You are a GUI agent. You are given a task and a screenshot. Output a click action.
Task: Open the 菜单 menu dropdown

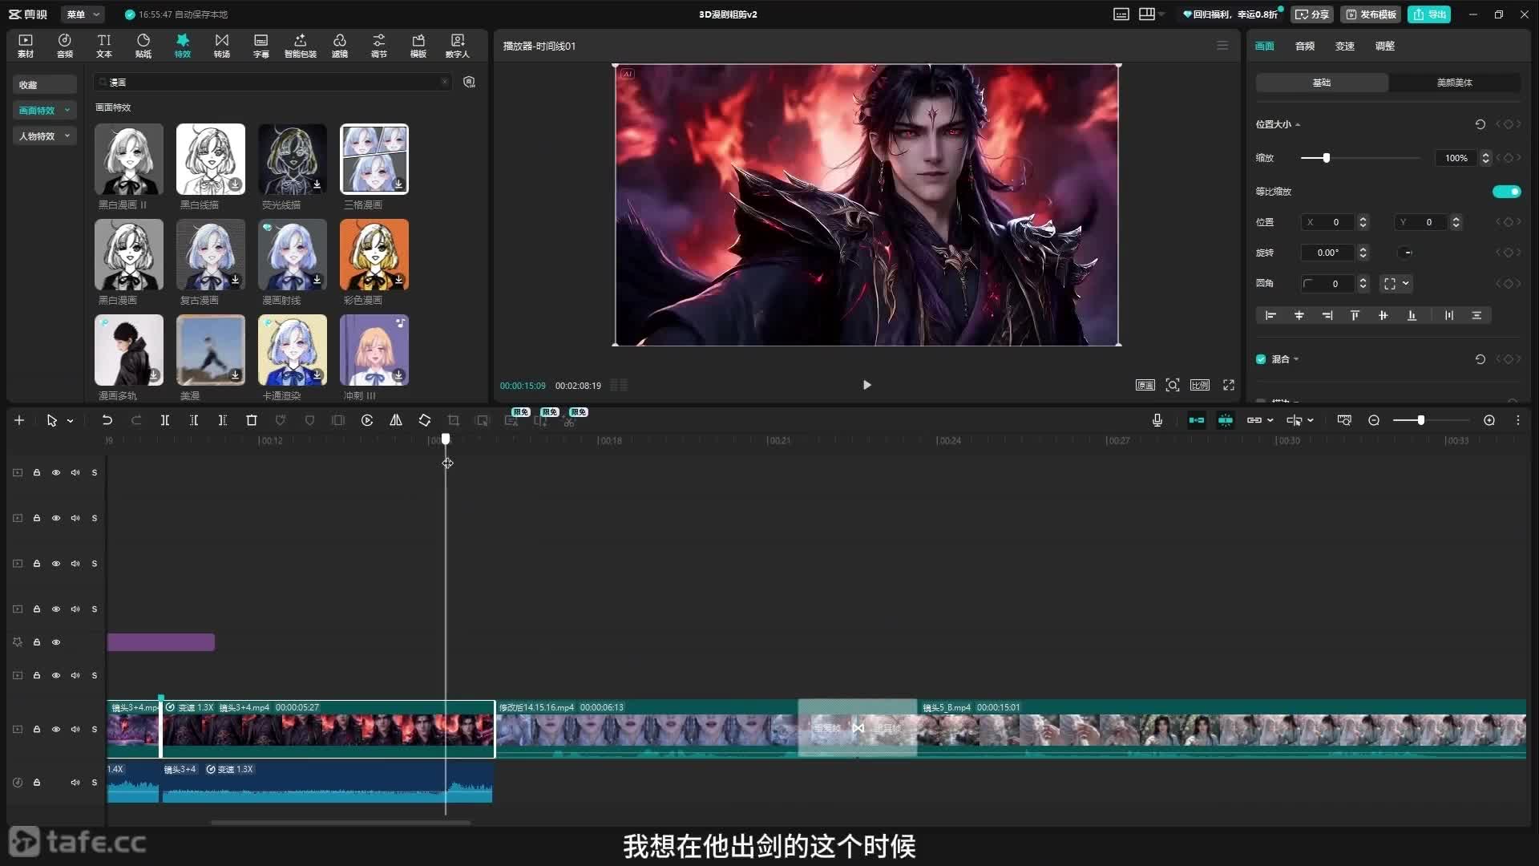tap(83, 14)
